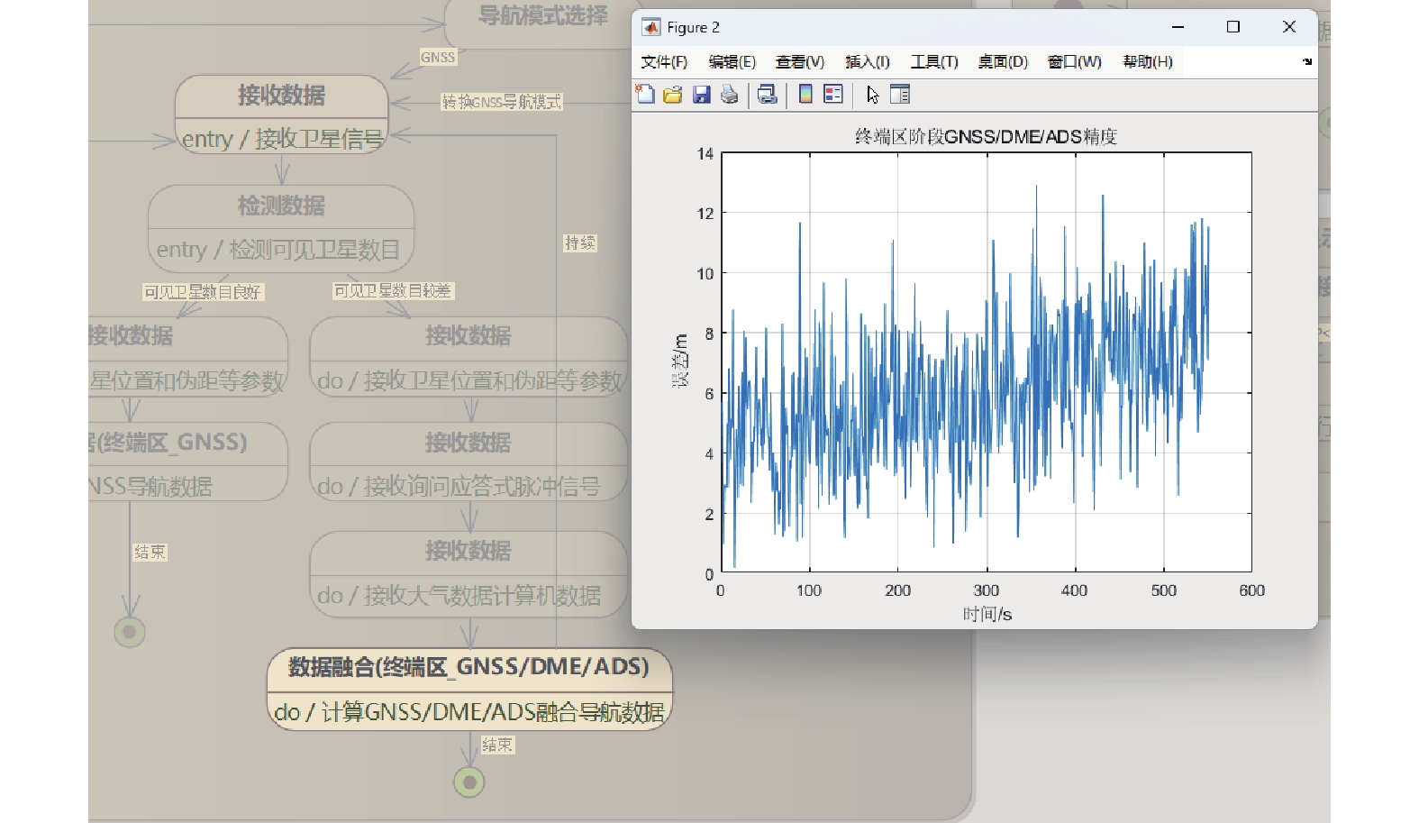Select the 数据融合(终端区_GNSS/DME/ADS) state block

(x=468, y=668)
